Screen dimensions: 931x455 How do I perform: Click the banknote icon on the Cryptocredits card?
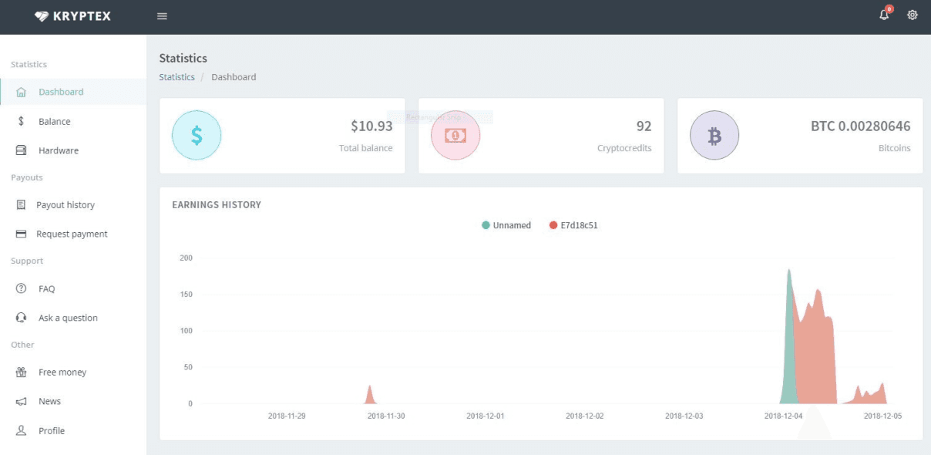click(x=455, y=134)
